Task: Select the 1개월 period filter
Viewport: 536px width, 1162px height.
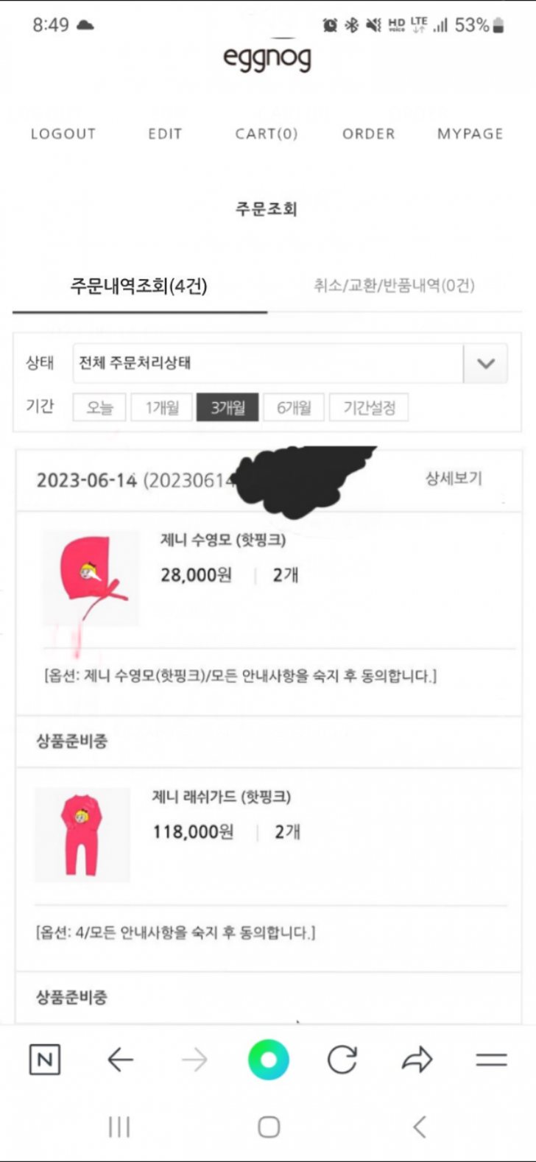Action: 162,407
